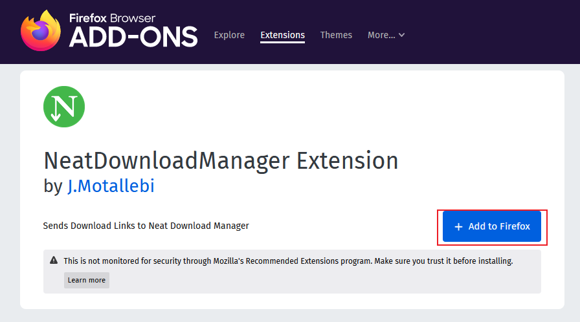Switch to the Extensions section
The width and height of the screenshot is (580, 322).
[x=282, y=35]
